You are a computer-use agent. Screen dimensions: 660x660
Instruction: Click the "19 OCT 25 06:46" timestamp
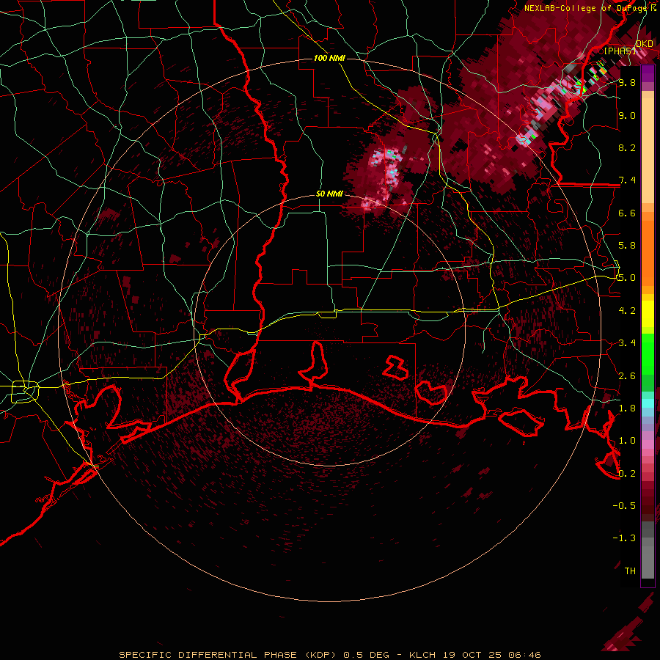[x=491, y=655]
